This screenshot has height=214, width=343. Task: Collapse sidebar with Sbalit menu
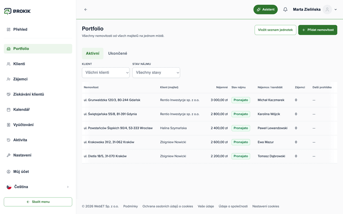[38, 202]
